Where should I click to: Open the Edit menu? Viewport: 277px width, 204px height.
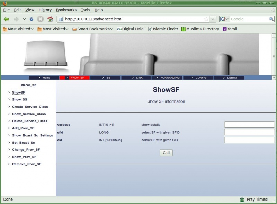[x=18, y=10]
